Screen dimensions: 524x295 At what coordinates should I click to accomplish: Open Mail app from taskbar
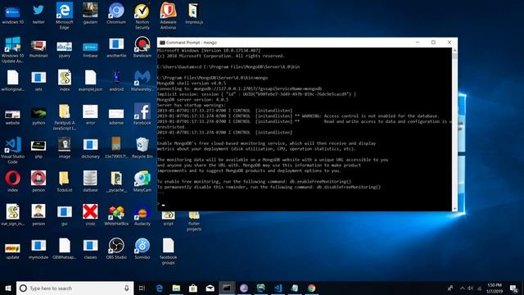(210, 288)
